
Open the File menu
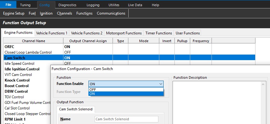[x=8, y=5]
